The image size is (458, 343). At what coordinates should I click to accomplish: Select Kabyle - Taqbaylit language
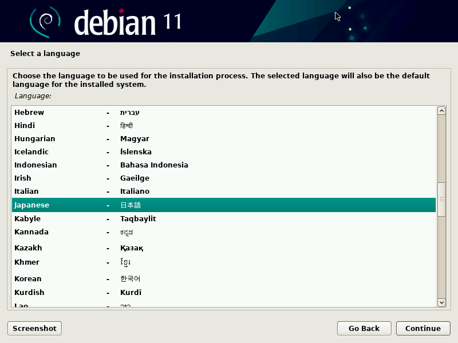click(224, 219)
